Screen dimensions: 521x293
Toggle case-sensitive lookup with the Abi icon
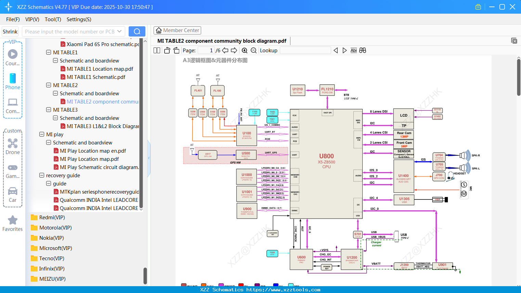(353, 50)
